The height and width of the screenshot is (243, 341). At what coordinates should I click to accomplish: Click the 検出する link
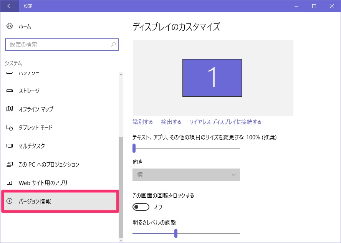tap(171, 122)
